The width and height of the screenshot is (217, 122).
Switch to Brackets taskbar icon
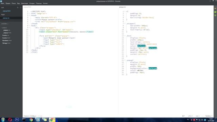pyautogui.click(x=38, y=120)
